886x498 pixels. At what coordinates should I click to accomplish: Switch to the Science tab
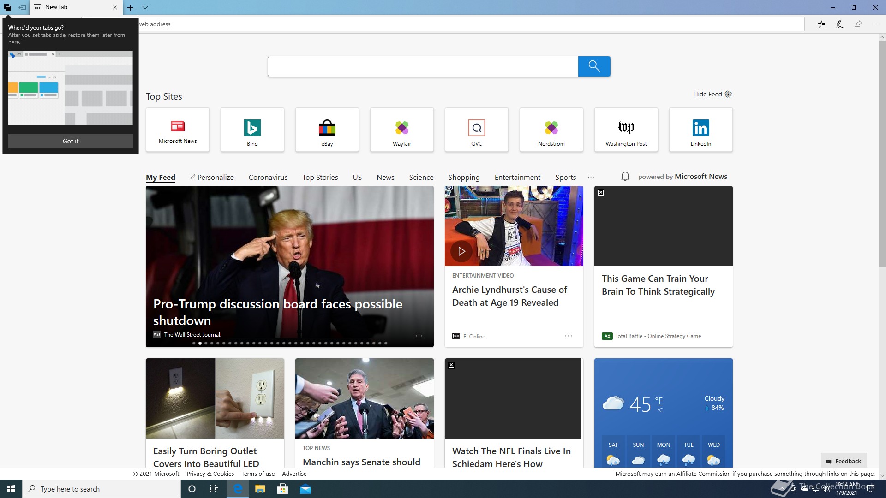pyautogui.click(x=421, y=178)
